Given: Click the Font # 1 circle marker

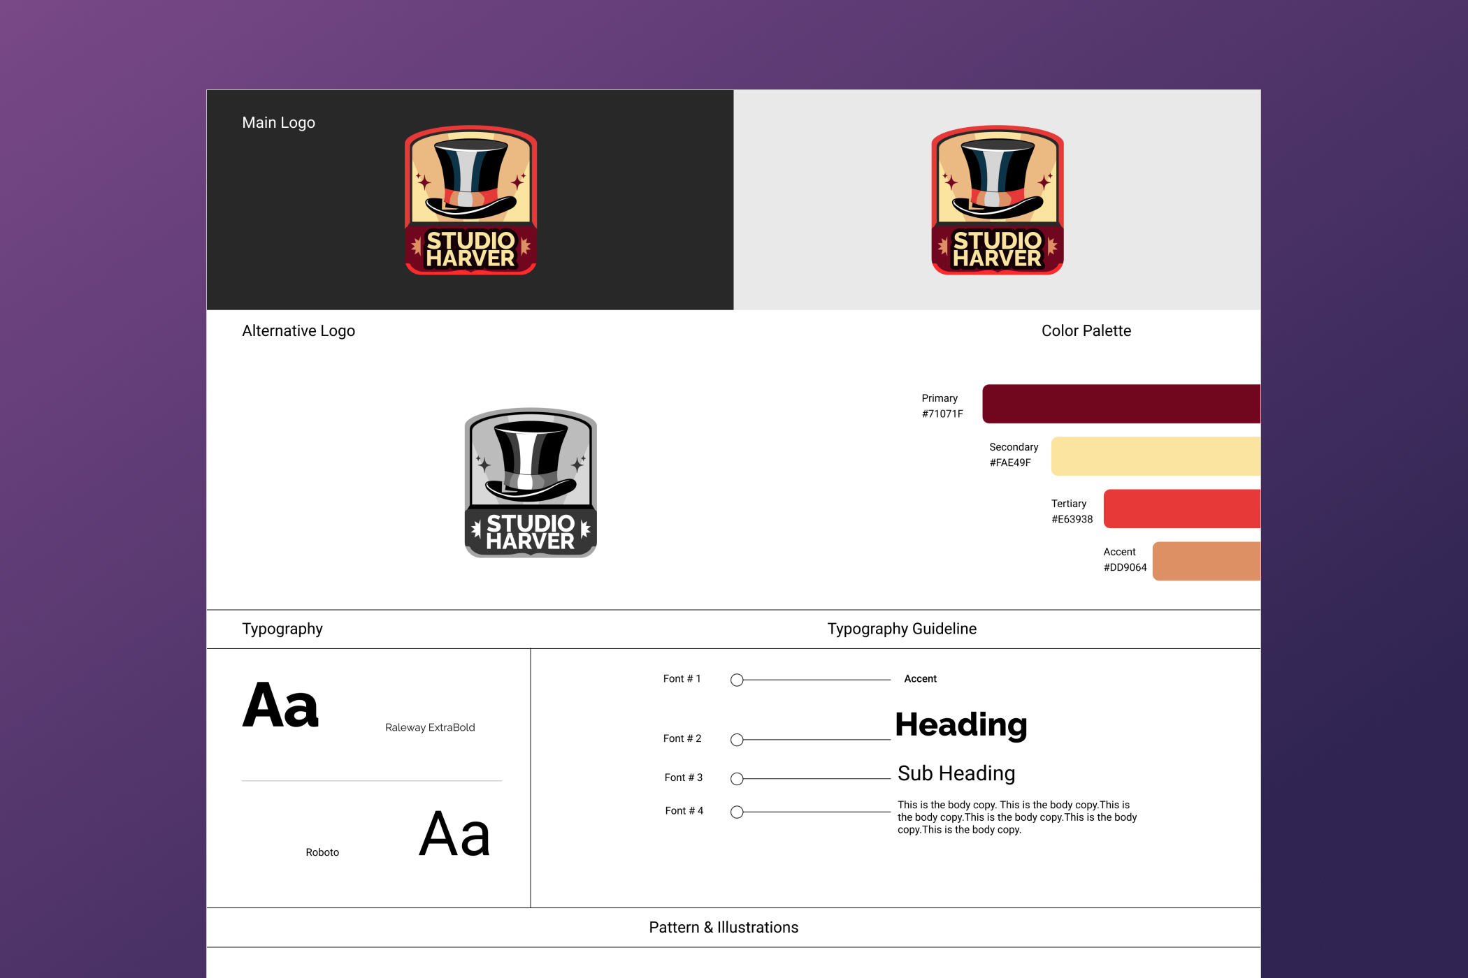Looking at the screenshot, I should (737, 680).
